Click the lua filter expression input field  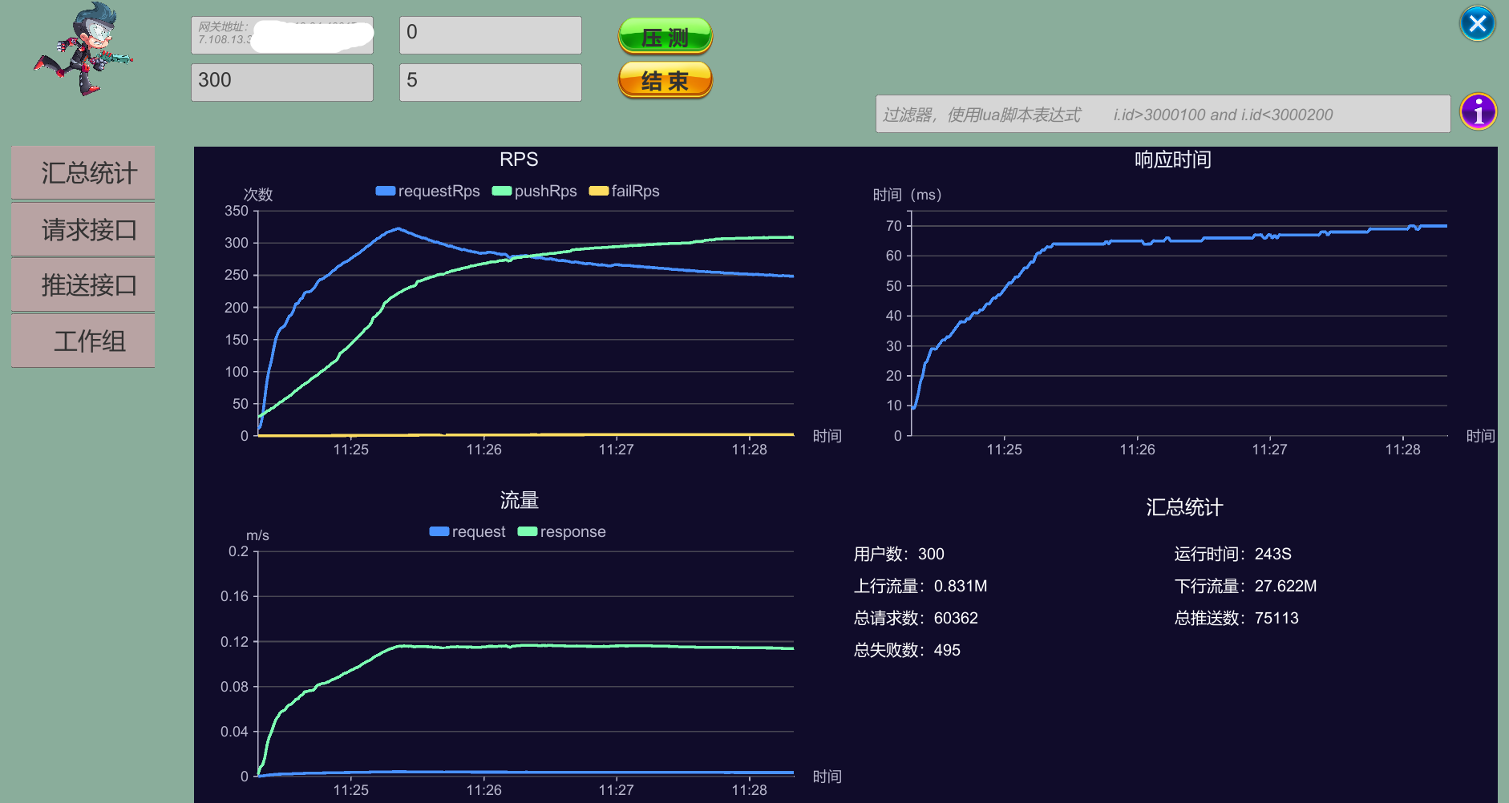pos(1162,115)
